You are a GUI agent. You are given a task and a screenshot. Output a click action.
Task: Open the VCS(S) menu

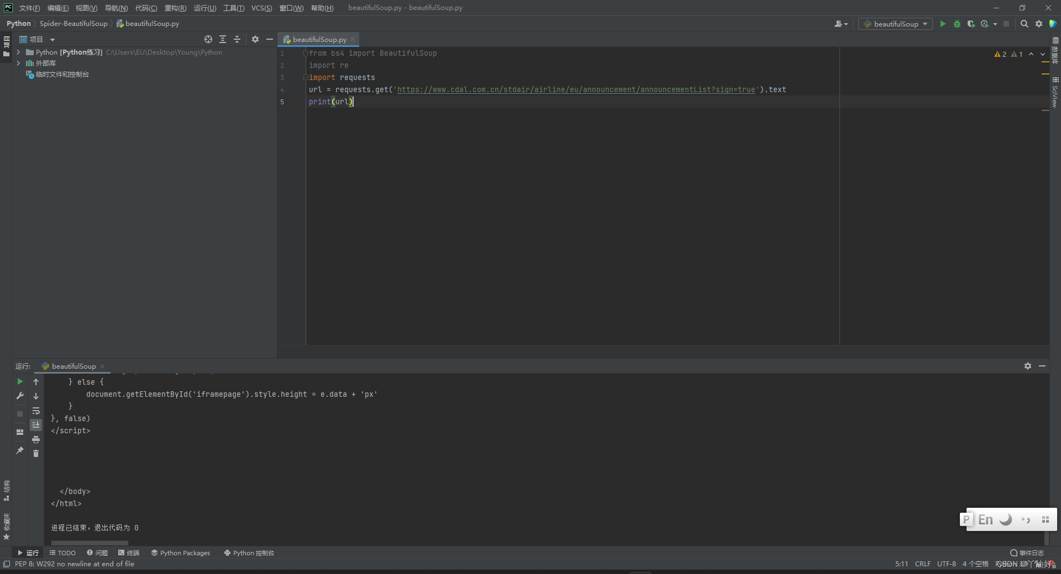pos(261,8)
